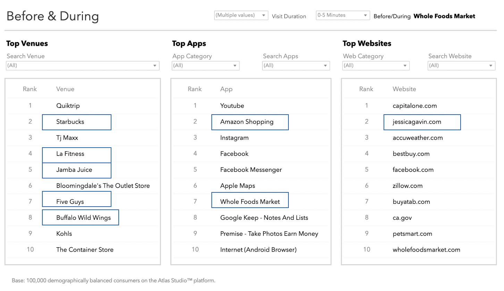Click the Quiktrip venue at rank 1
Screen dimensions: 504x291
pos(68,106)
